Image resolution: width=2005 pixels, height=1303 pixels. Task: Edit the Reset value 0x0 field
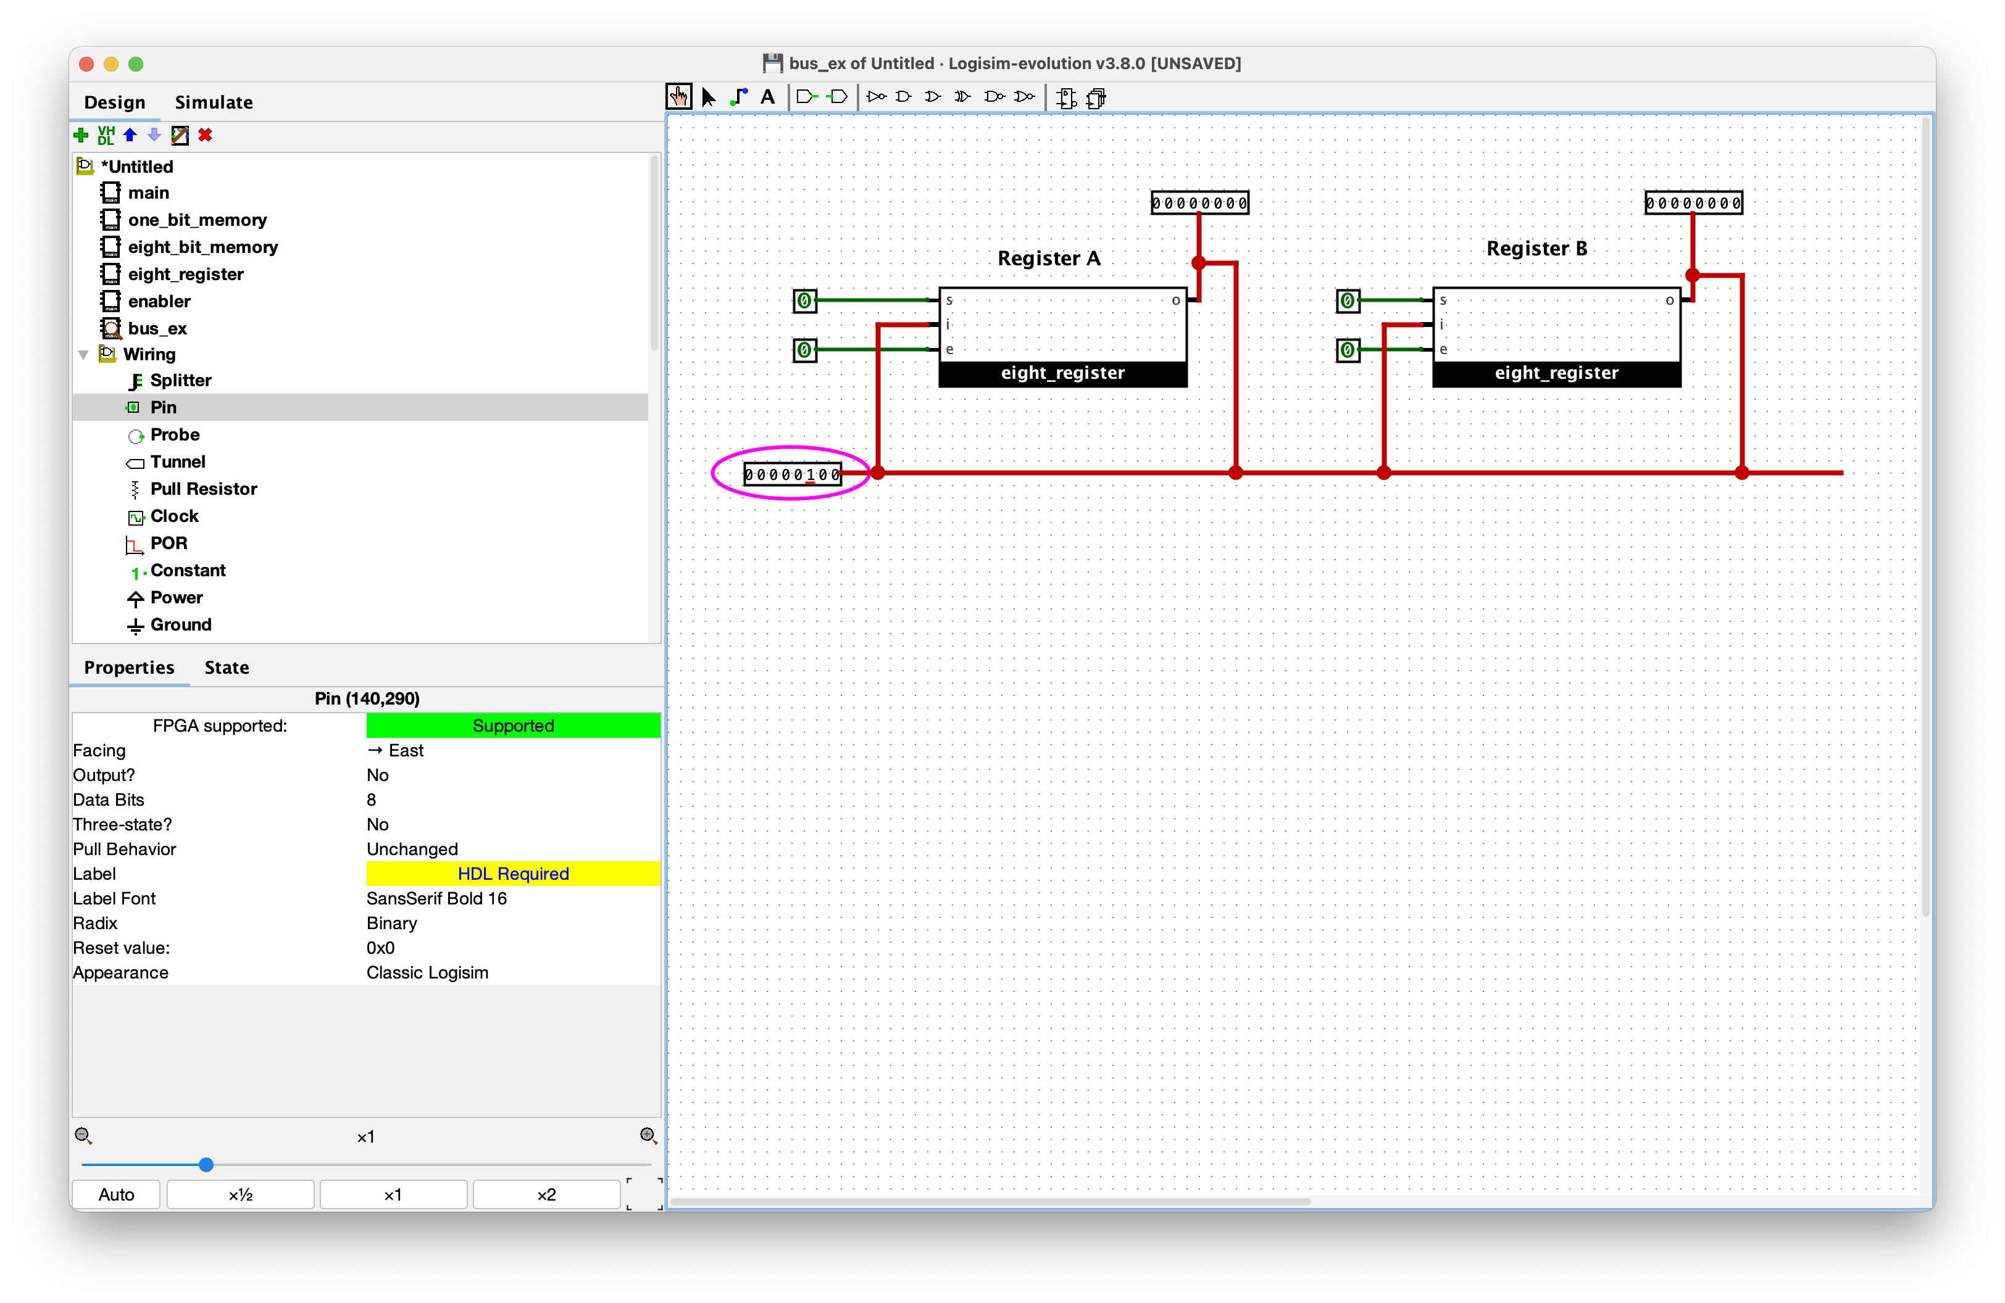(512, 948)
